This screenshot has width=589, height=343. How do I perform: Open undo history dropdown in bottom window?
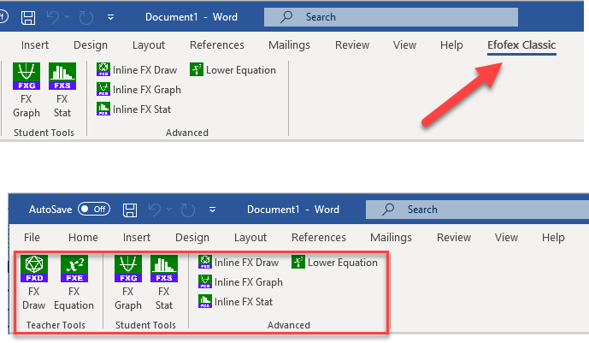tap(169, 210)
